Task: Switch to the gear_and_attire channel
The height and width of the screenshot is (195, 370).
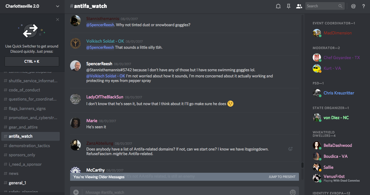Action: tap(23, 127)
